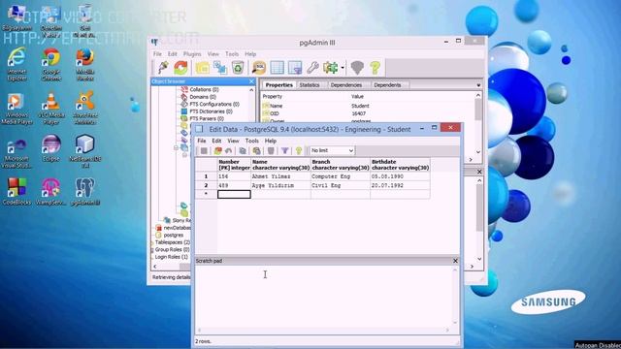
Task: Click the Save icon in Edit Data toolbar
Action: click(204, 151)
